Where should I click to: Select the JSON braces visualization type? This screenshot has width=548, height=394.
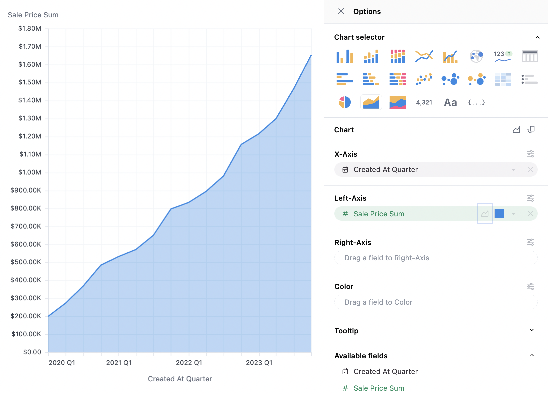(x=476, y=102)
